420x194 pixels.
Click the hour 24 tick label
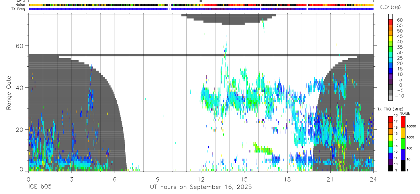[x=373, y=179]
